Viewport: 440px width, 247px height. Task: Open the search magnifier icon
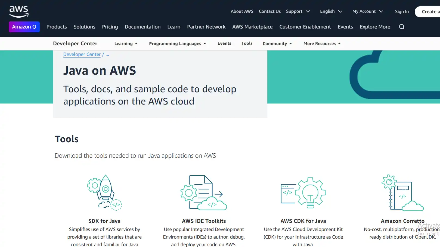[402, 27]
